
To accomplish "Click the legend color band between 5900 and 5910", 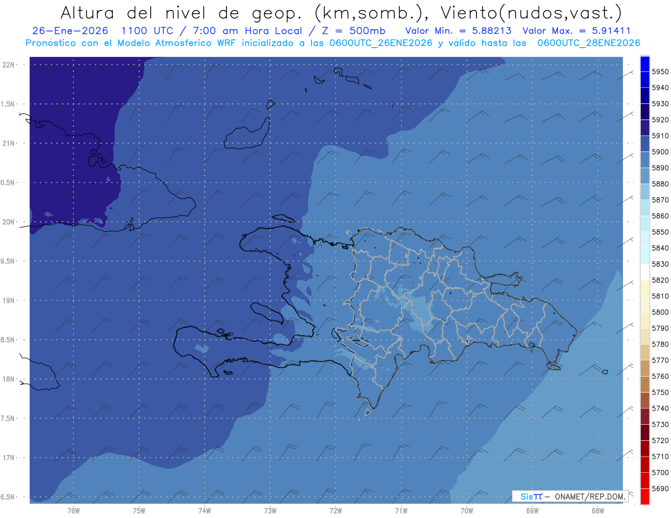I will (x=645, y=144).
